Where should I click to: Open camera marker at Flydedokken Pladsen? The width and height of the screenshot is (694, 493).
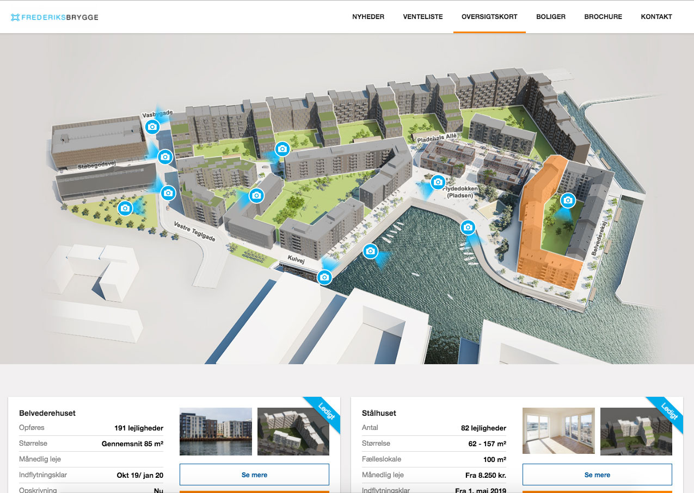click(x=438, y=182)
